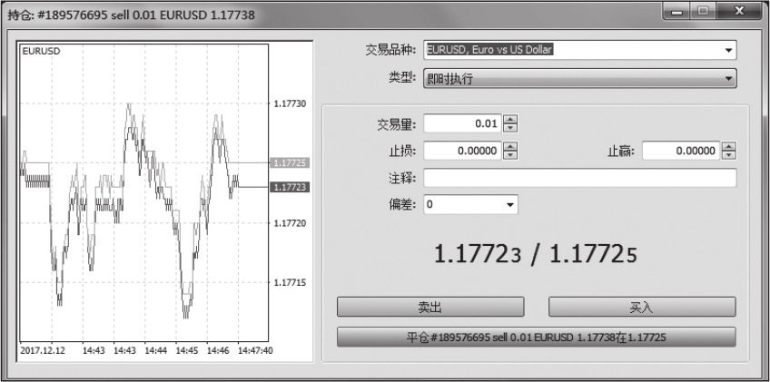The width and height of the screenshot is (770, 382).
Task: Click the 交易量 field label
Action: [396, 124]
